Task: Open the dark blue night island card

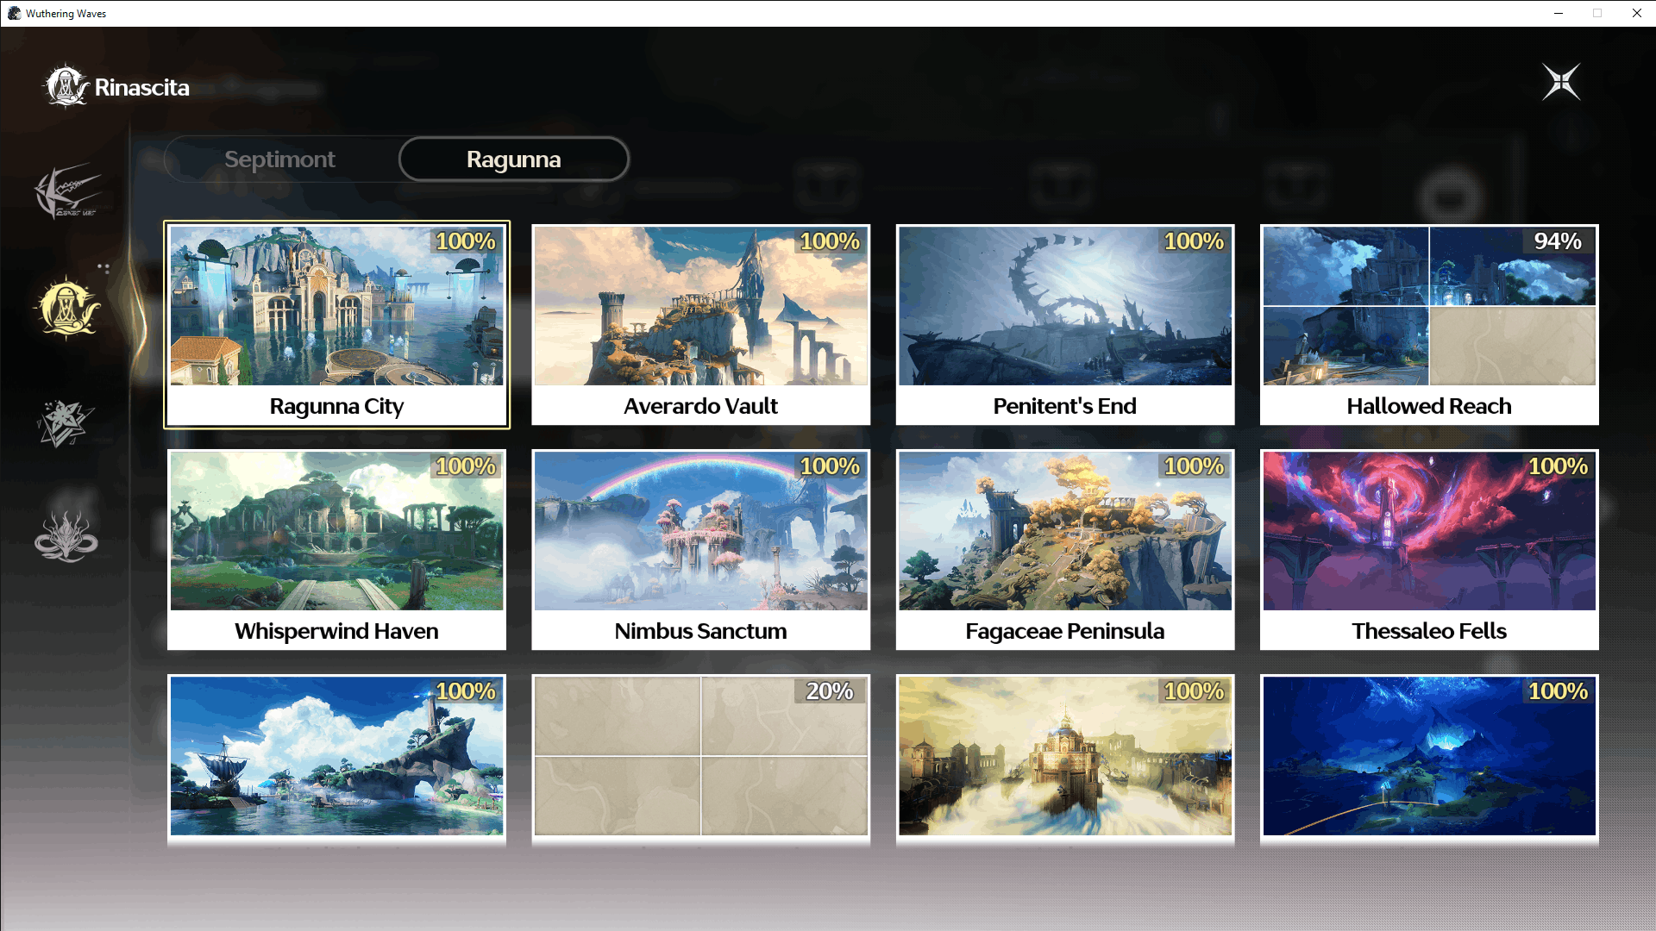Action: pos(1429,759)
